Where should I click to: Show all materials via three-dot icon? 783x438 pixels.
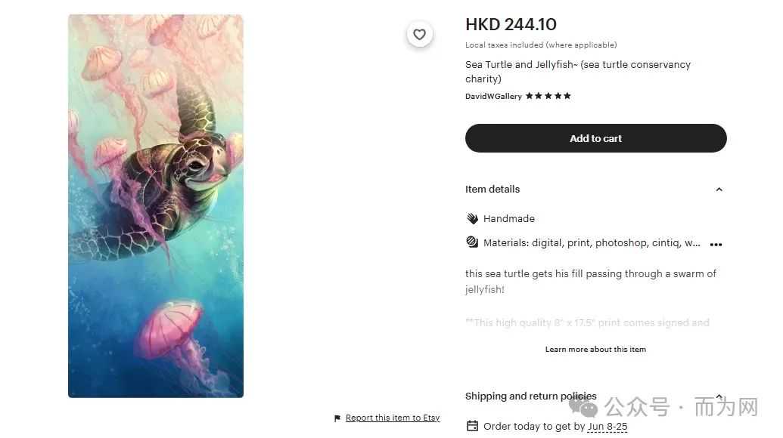pyautogui.click(x=716, y=244)
